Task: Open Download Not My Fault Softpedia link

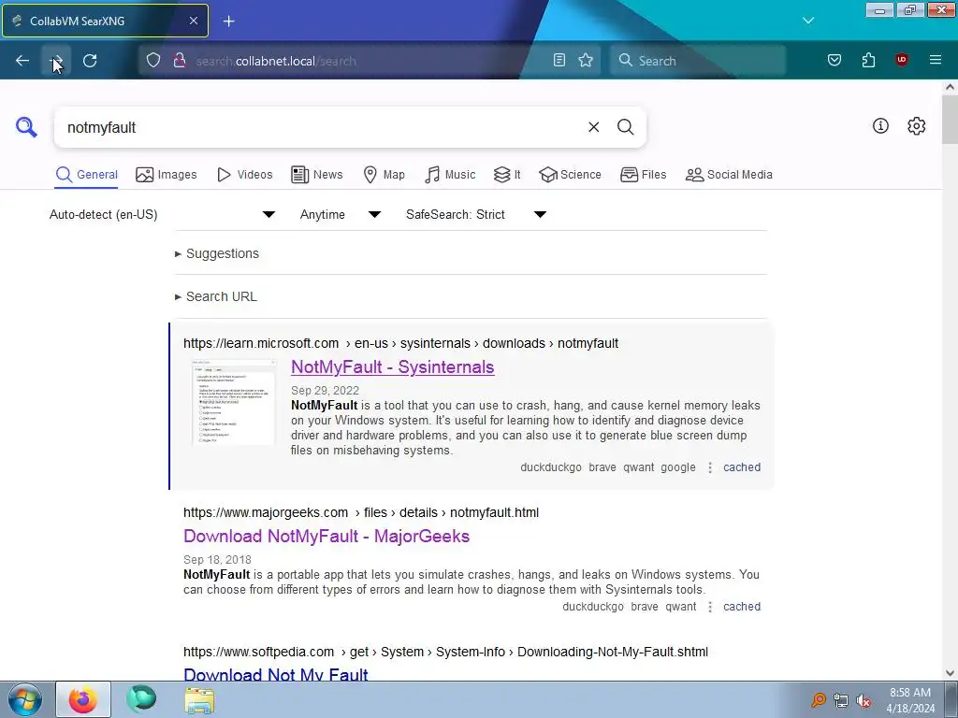Action: (x=276, y=674)
